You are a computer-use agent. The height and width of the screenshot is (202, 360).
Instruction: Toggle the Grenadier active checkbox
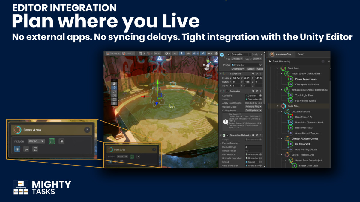point(229,54)
